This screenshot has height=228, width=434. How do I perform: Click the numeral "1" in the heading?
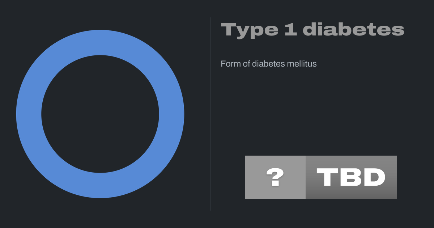point(290,30)
